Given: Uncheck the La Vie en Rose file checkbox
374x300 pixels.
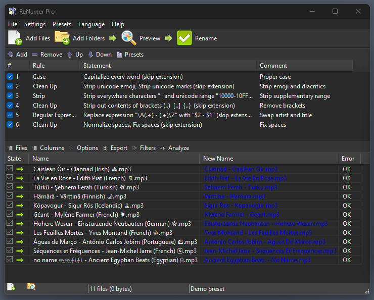Looking at the screenshot, I should (x=10, y=177).
